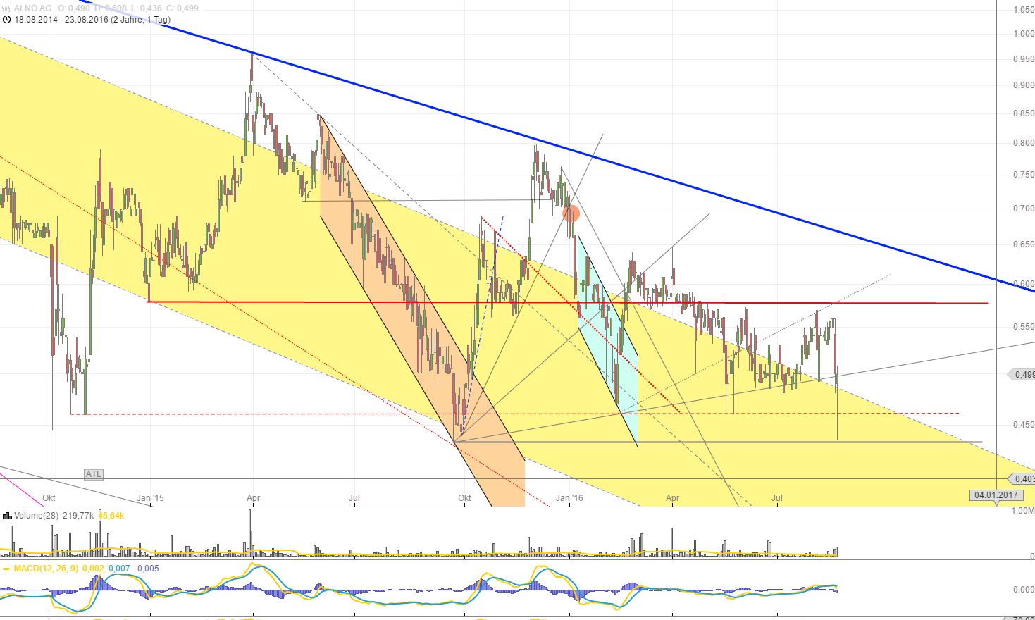Image resolution: width=1035 pixels, height=620 pixels.
Task: Click the clock icon next to date range
Action: coord(7,20)
